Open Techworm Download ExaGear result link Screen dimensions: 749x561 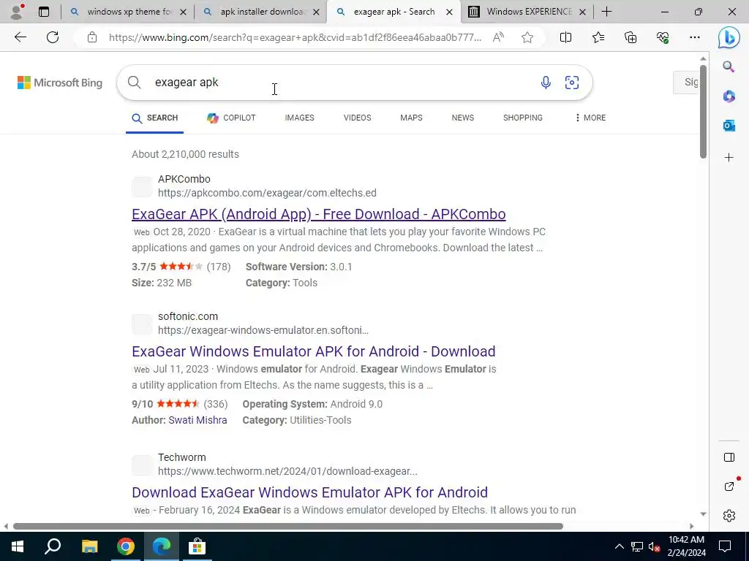tap(309, 492)
